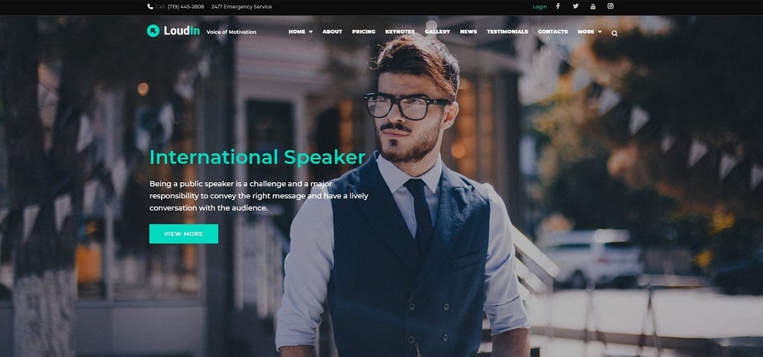Open the Keynotes menu item
This screenshot has height=357, width=763.
400,31
